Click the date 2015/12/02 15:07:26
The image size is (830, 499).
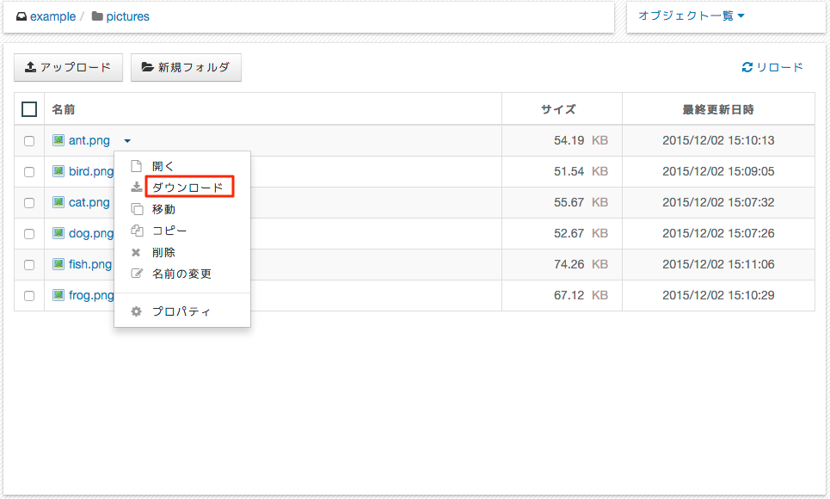(718, 233)
